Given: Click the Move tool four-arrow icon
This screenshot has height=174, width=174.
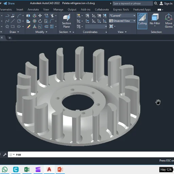Looking at the screenshot, I should (40, 16).
